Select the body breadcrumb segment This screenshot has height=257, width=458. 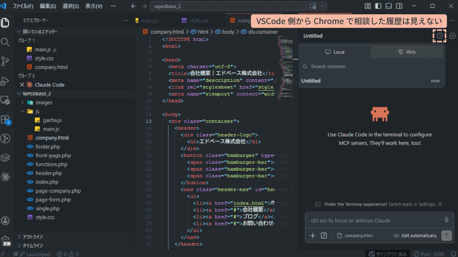(224, 32)
